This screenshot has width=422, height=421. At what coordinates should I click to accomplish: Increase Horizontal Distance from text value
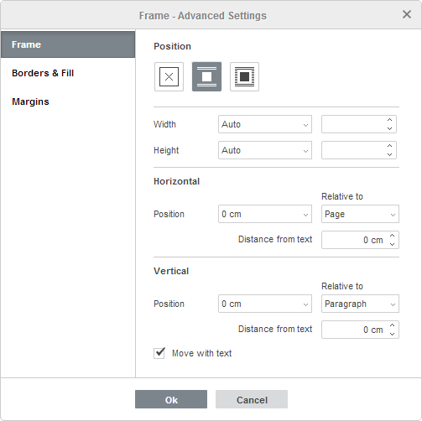[392, 236]
